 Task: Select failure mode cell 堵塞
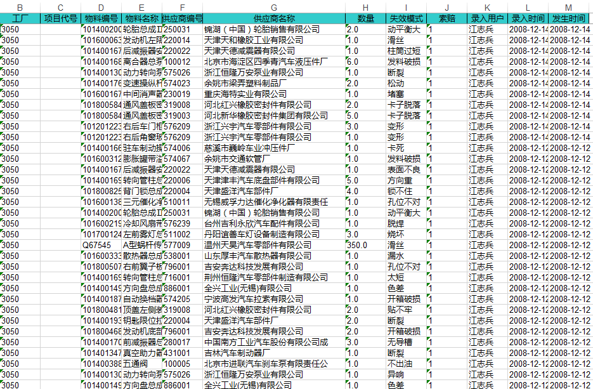tap(406, 94)
